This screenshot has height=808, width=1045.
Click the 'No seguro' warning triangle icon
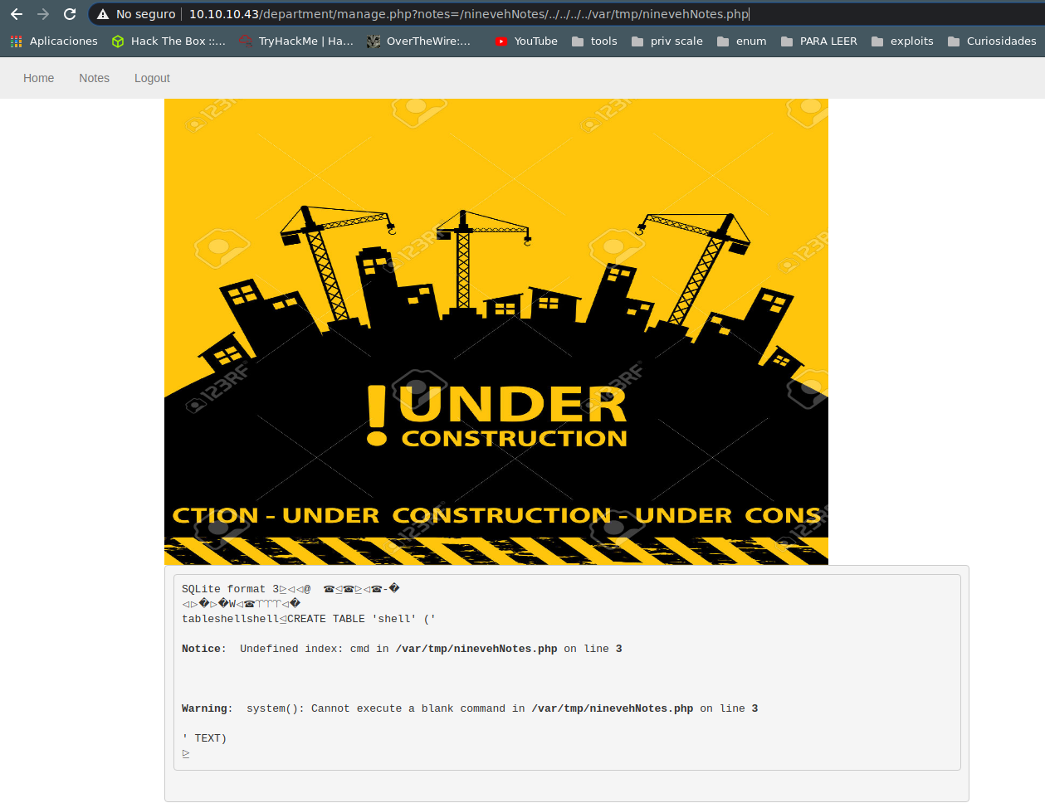(103, 14)
